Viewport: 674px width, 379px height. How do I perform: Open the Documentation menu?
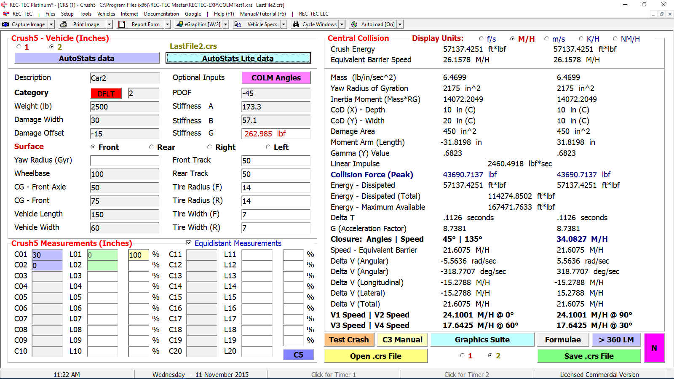161,14
